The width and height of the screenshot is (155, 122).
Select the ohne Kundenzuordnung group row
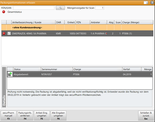pos(77,28)
